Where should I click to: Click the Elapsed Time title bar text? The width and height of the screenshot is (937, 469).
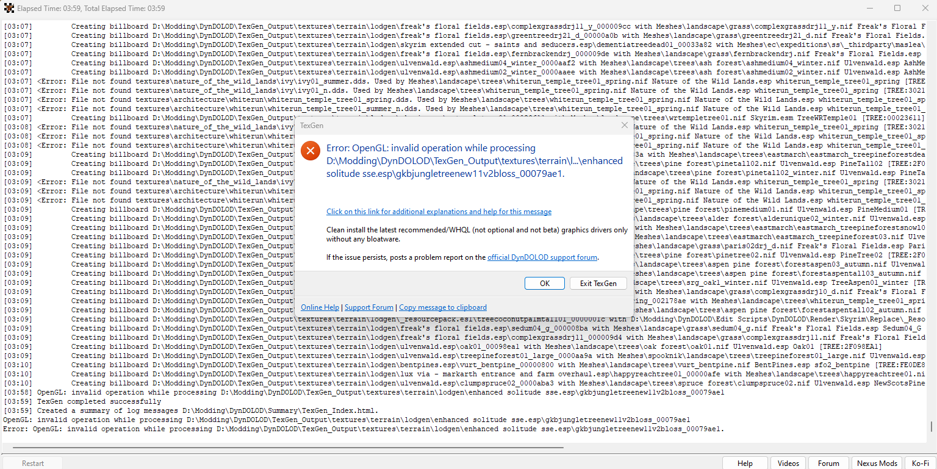pyautogui.click(x=91, y=9)
